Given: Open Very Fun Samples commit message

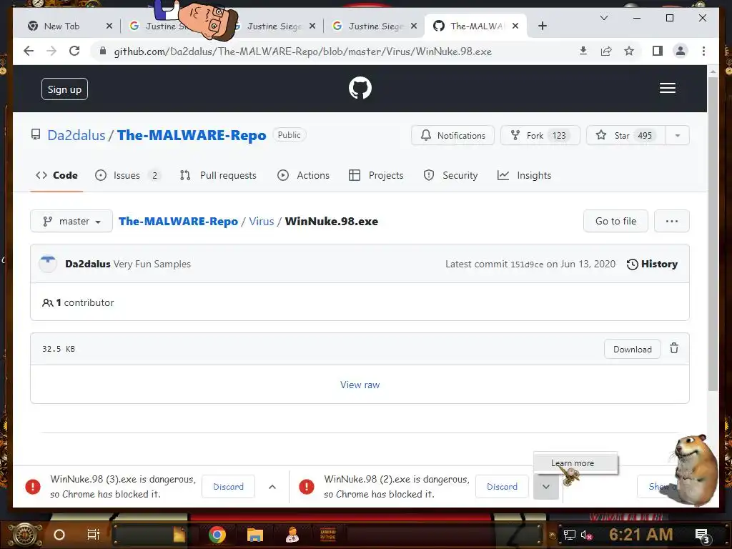Looking at the screenshot, I should [152, 264].
